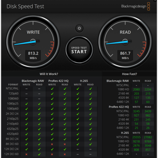The height and width of the screenshot is (158, 158).
Task: Click H.265 header in Will It Work table
Action: coord(84,81)
